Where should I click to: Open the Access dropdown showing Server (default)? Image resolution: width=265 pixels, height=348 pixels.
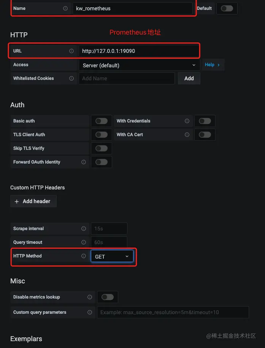pos(139,65)
